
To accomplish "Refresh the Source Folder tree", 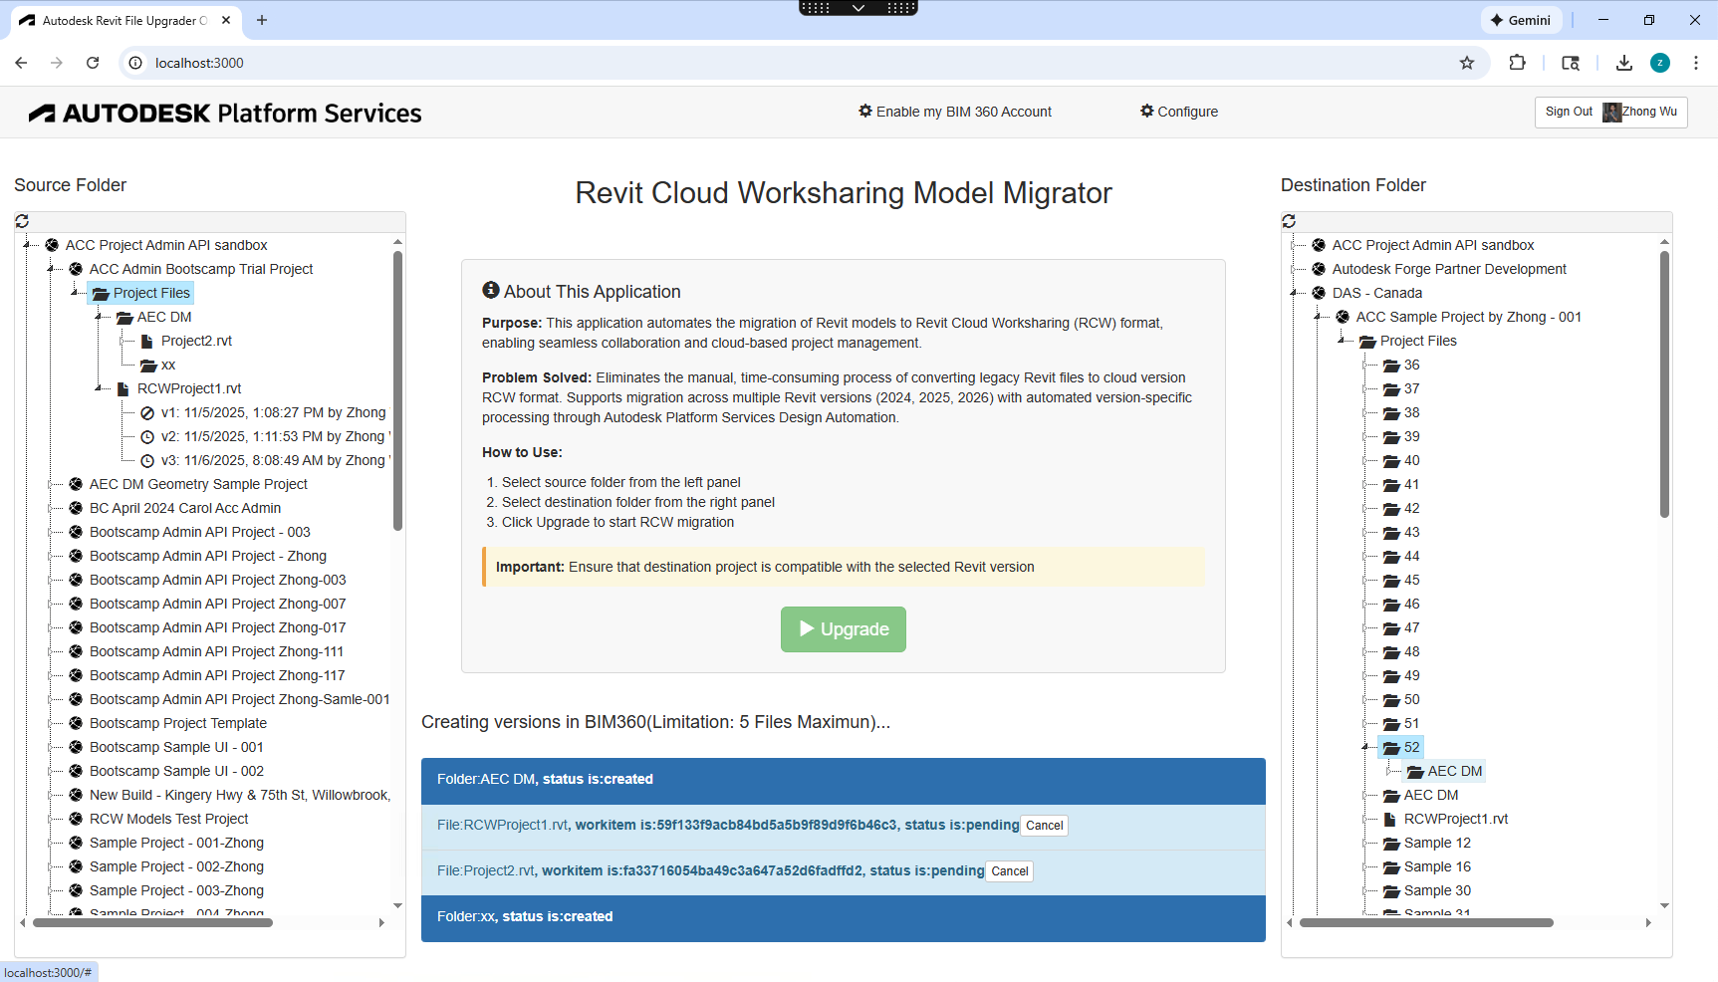I will click(22, 220).
